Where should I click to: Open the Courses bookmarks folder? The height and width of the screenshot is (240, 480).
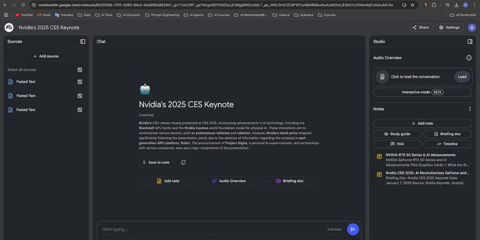pyautogui.click(x=326, y=15)
